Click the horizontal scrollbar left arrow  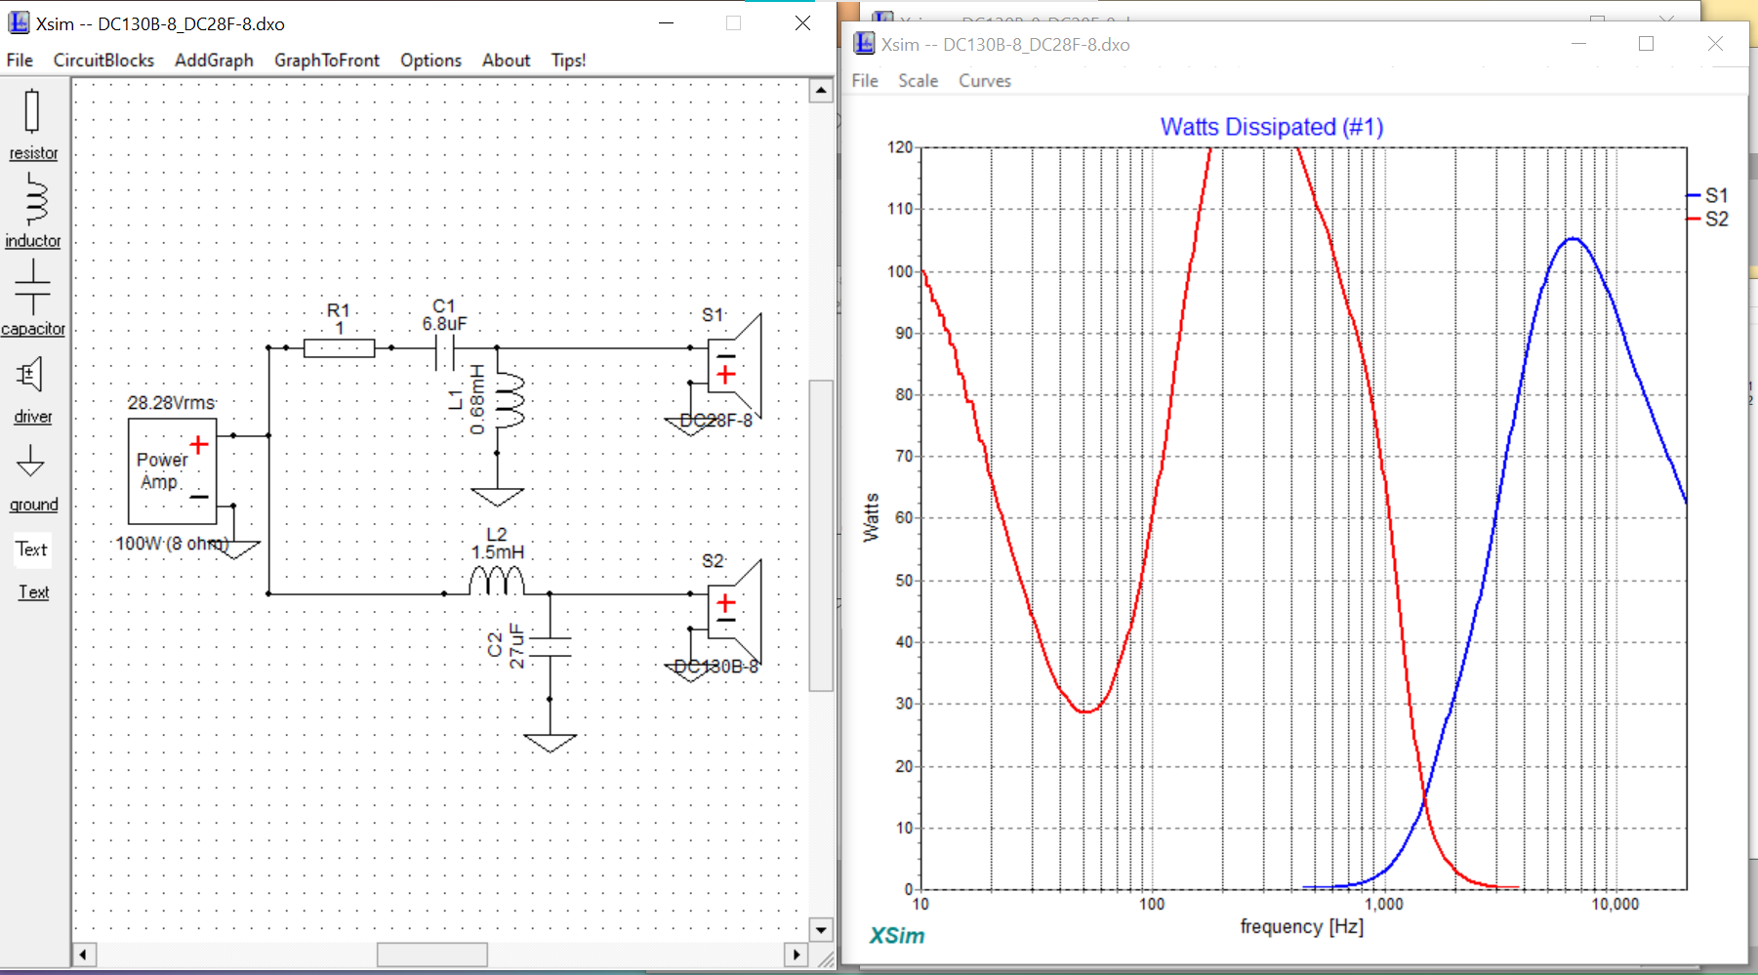point(84,955)
